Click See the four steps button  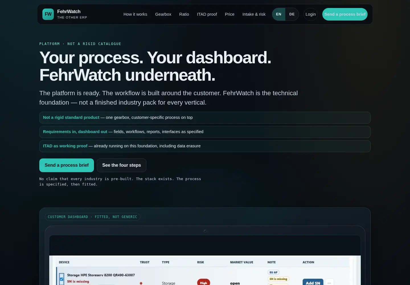(122, 165)
